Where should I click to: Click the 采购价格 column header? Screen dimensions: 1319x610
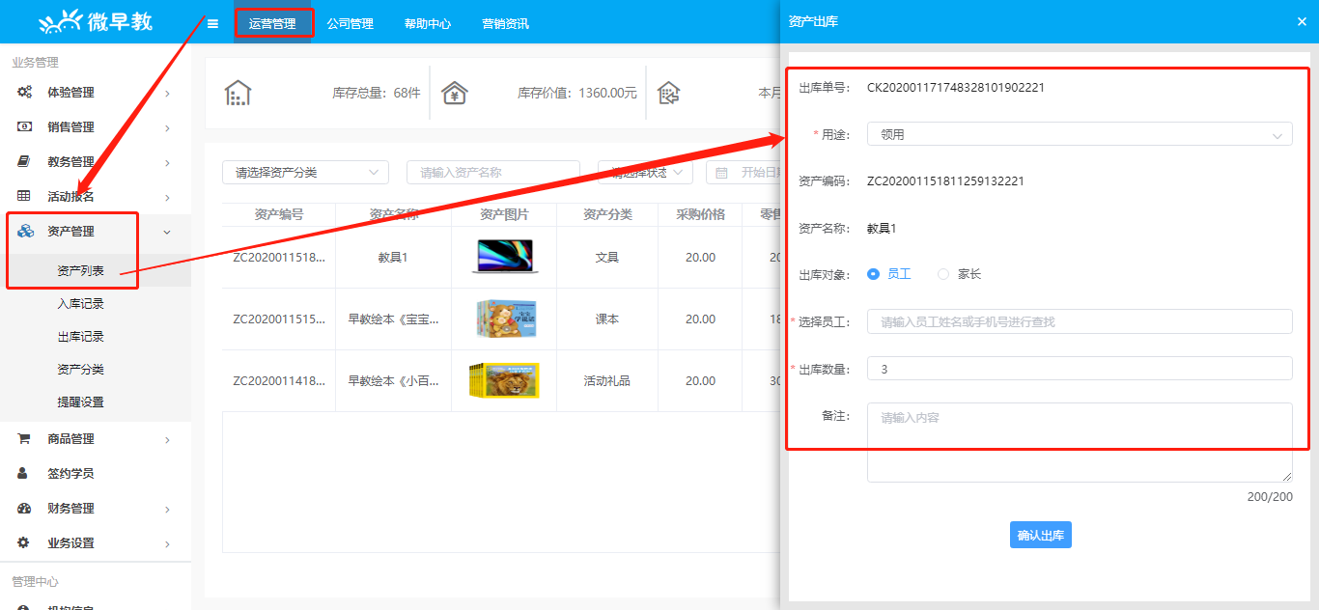pyautogui.click(x=700, y=214)
